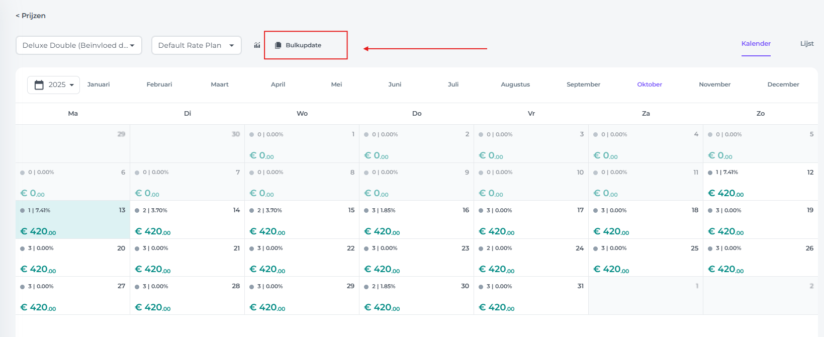
Task: Switch to the Lijst view tab
Action: (x=806, y=44)
